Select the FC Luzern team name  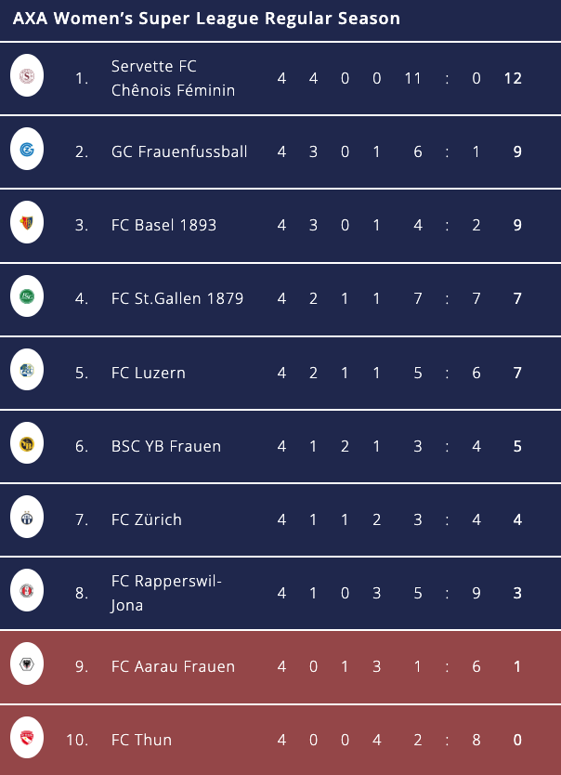point(149,373)
